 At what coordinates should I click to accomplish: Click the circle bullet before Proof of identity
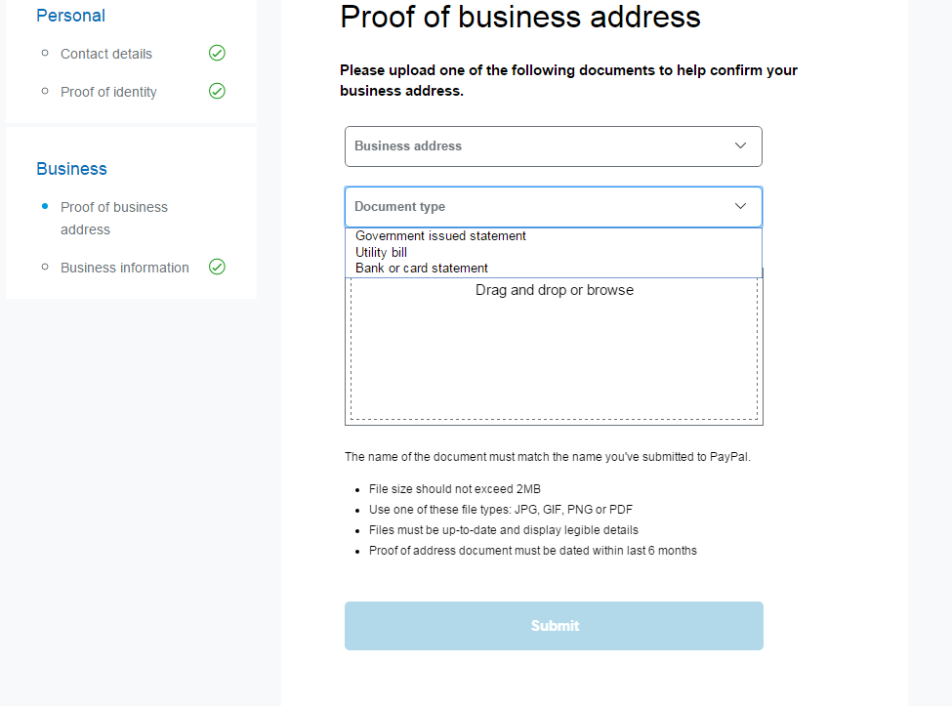[45, 91]
